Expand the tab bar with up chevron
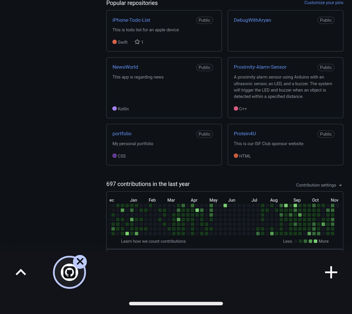Viewport: 352px width, 314px height. pos(21,272)
